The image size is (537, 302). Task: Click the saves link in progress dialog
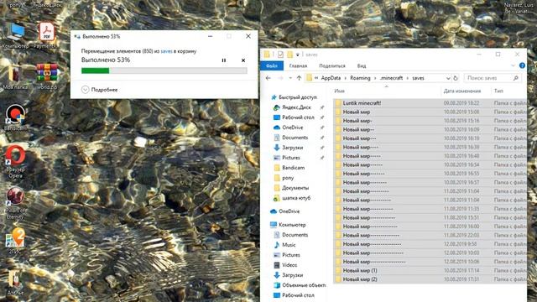point(166,51)
